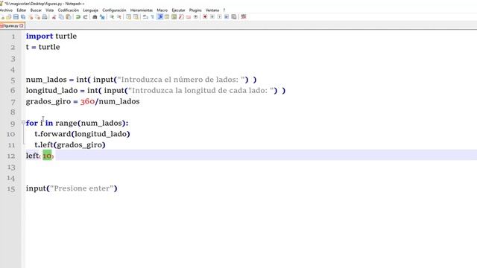The width and height of the screenshot is (477, 268).
Task: Toggle word wrap toolbar icon
Action: (x=145, y=17)
